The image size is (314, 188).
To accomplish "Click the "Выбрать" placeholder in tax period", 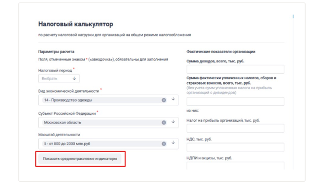I will pyautogui.click(x=50, y=79).
